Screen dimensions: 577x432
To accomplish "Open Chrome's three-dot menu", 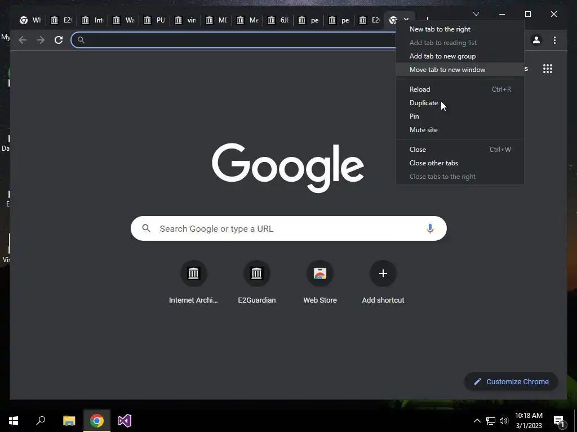I will (x=554, y=40).
